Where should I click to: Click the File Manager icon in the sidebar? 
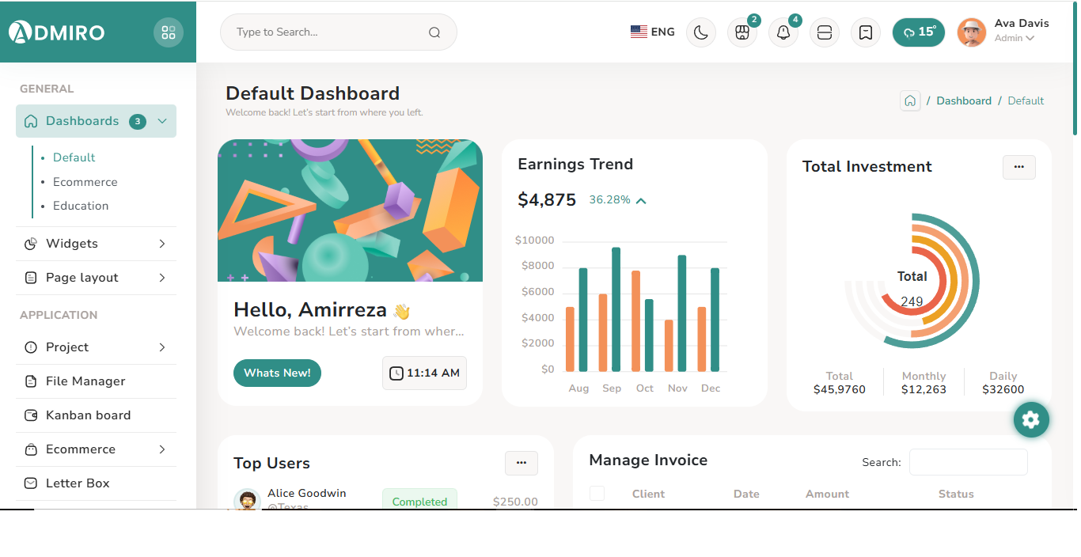pos(31,381)
